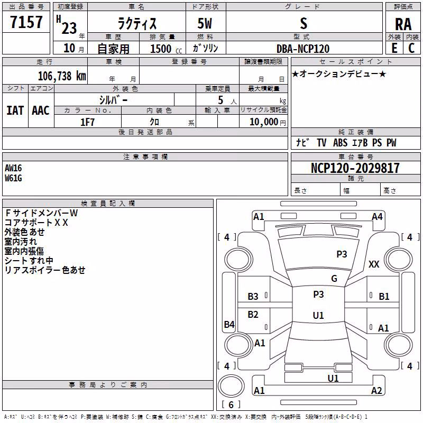The image size is (423, 423).
Task: Select inspector note コアサポートXX
Action: coord(36,223)
